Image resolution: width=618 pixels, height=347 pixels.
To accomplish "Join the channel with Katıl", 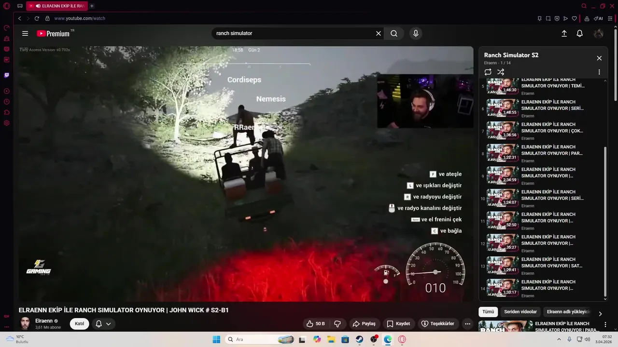I will (79, 324).
